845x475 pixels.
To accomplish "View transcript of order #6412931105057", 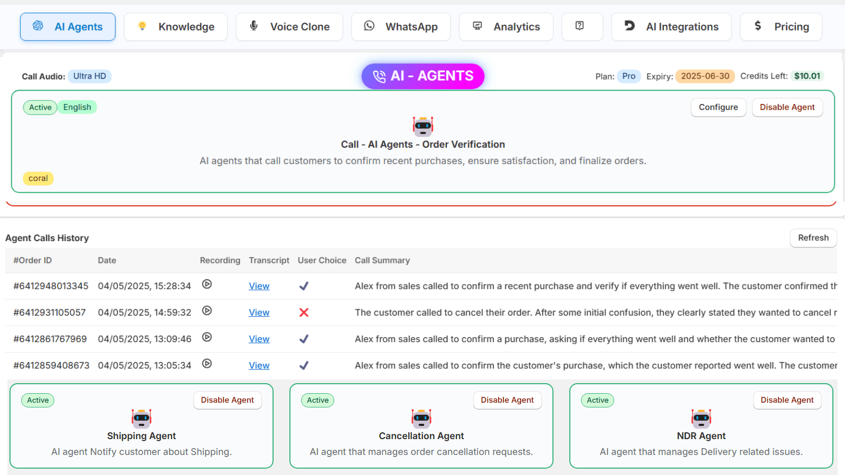I will (259, 312).
